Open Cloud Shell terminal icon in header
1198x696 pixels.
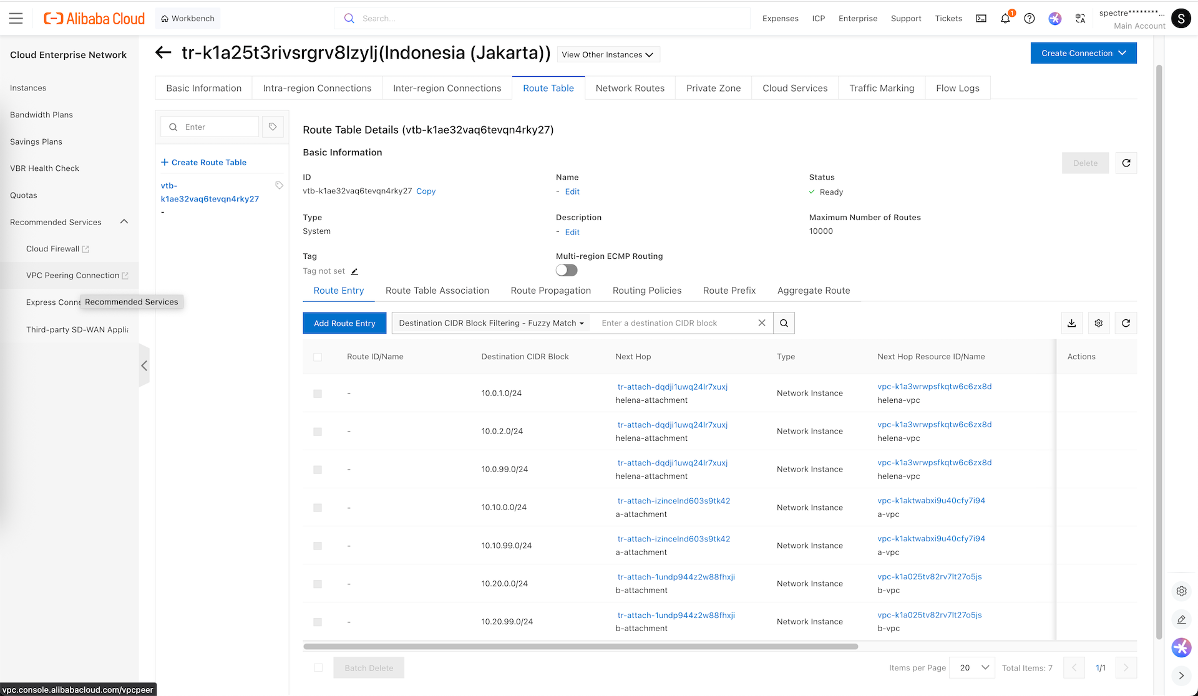981,19
